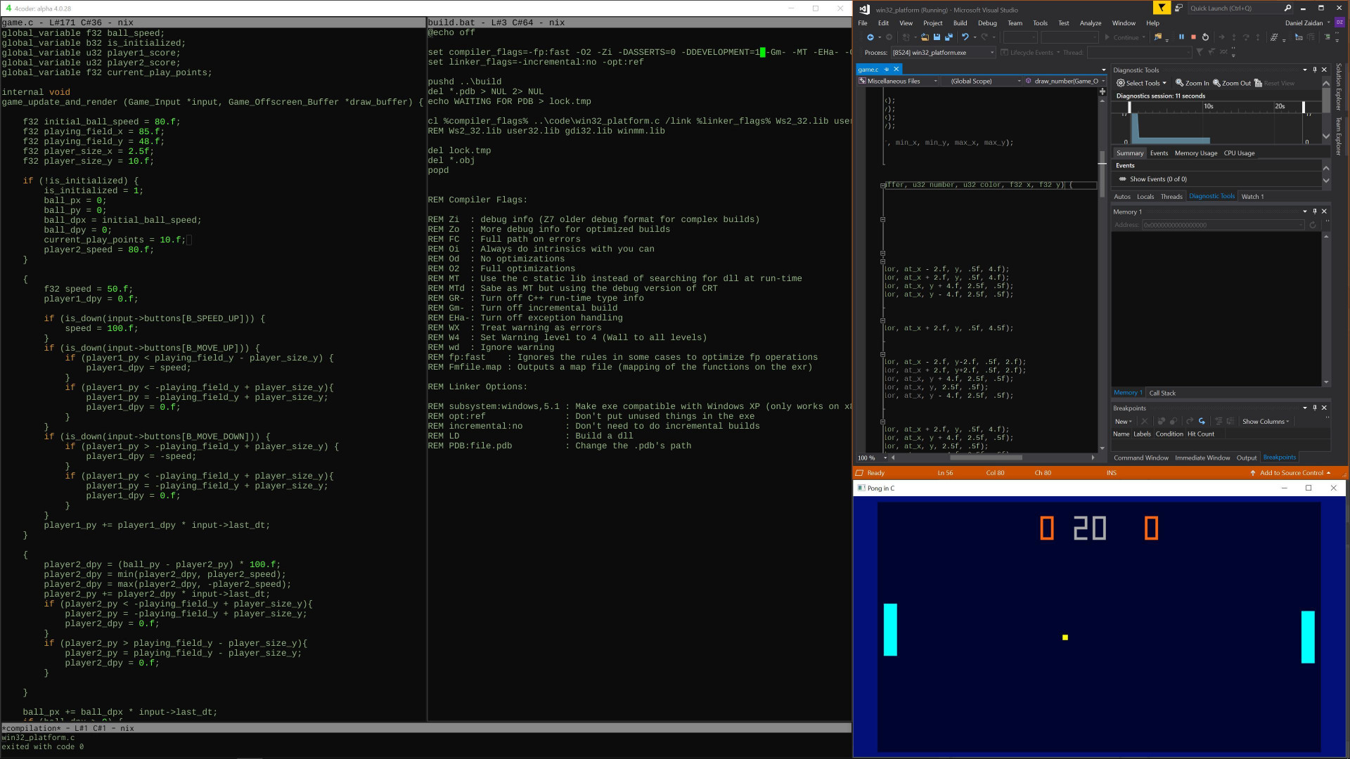Image resolution: width=1350 pixels, height=759 pixels.
Task: Undo last action in Visual Studio
Action: [x=965, y=37]
